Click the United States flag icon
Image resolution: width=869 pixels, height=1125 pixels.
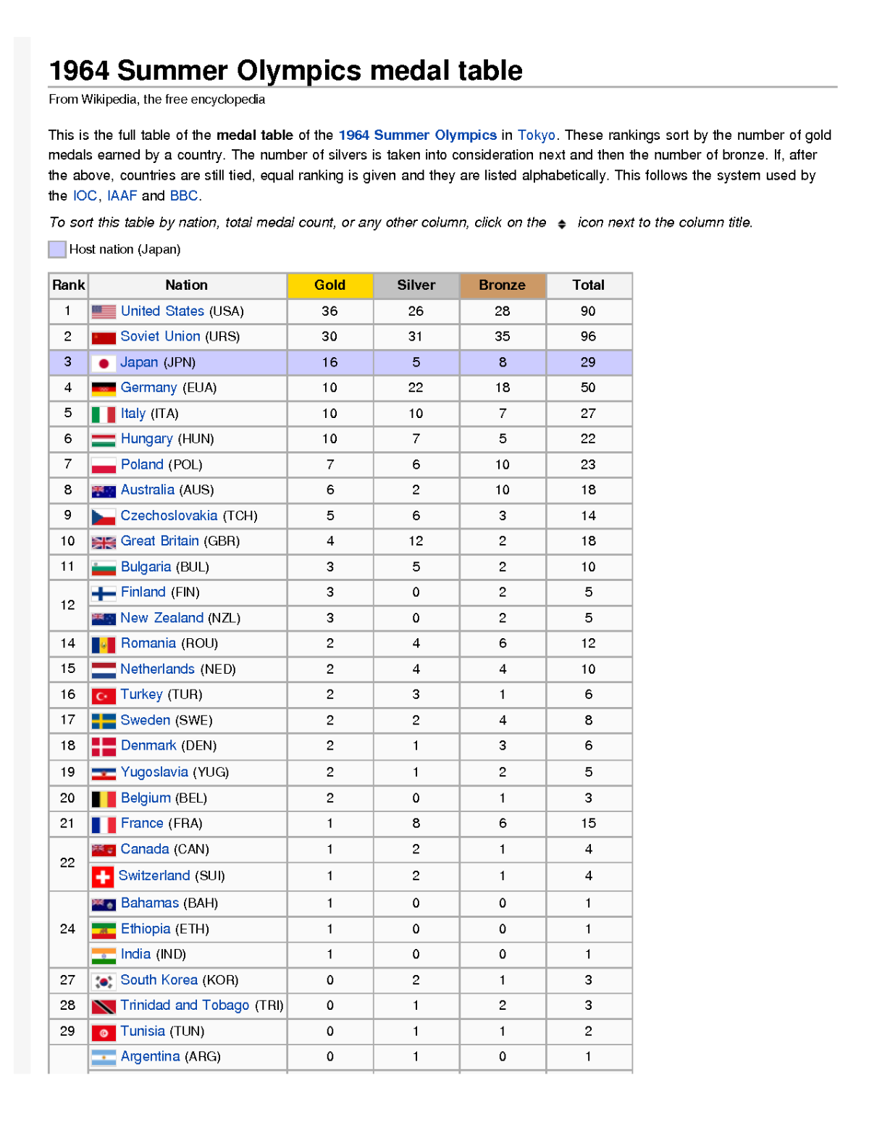[x=104, y=311]
